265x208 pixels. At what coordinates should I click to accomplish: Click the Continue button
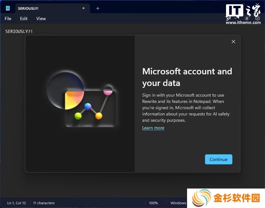pos(219,159)
